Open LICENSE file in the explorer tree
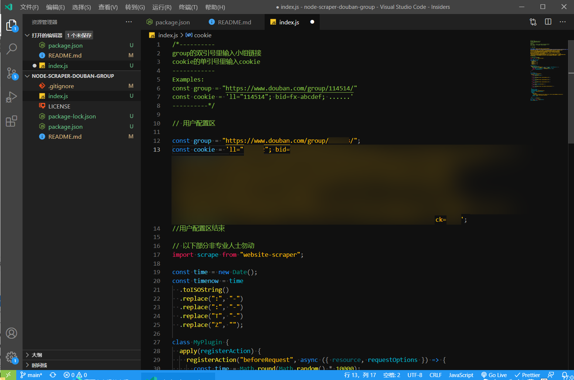Image resolution: width=574 pixels, height=380 pixels. [59, 106]
